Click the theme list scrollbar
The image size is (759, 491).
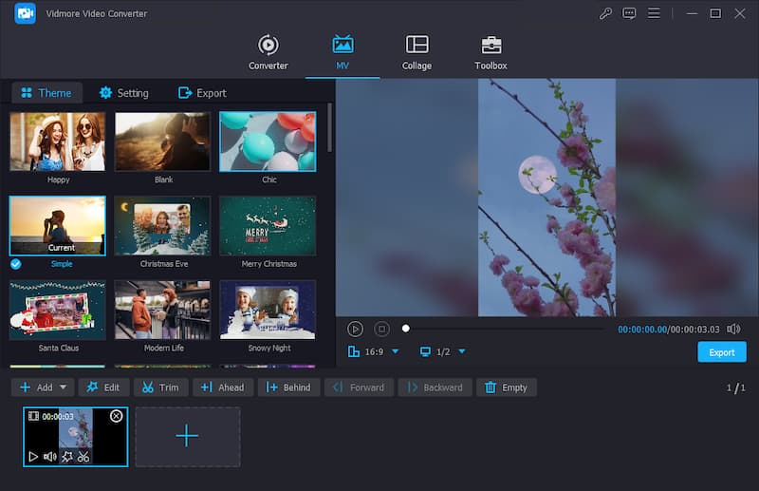coord(329,127)
